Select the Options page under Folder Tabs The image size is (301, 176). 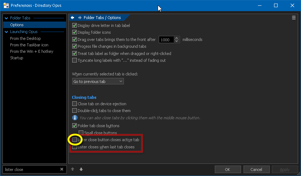[34, 25]
